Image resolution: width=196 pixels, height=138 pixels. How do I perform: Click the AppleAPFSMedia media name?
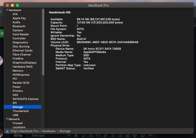point(95,52)
